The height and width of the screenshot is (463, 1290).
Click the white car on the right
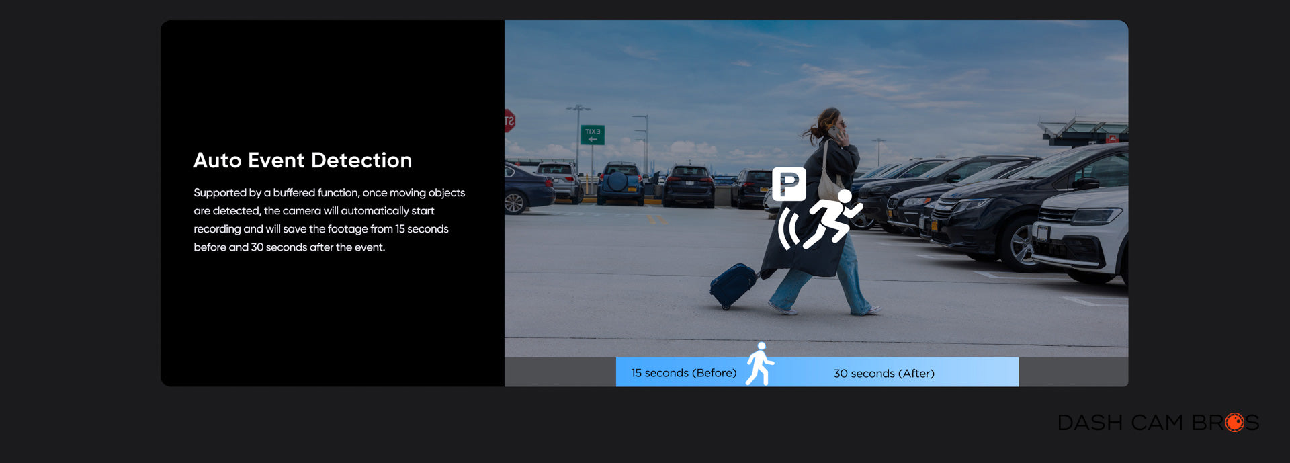(x=1082, y=232)
